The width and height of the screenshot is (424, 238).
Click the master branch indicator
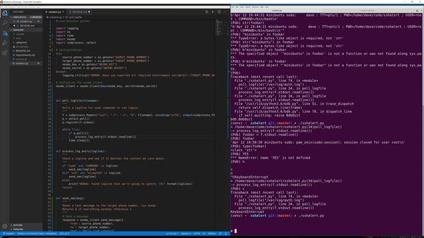[9, 233]
